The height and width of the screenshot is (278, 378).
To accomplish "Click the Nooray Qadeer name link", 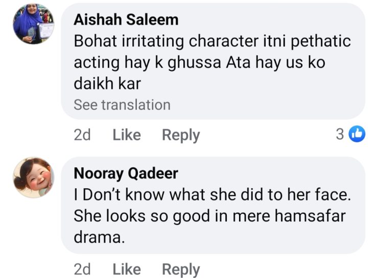I will pyautogui.click(x=126, y=173).
